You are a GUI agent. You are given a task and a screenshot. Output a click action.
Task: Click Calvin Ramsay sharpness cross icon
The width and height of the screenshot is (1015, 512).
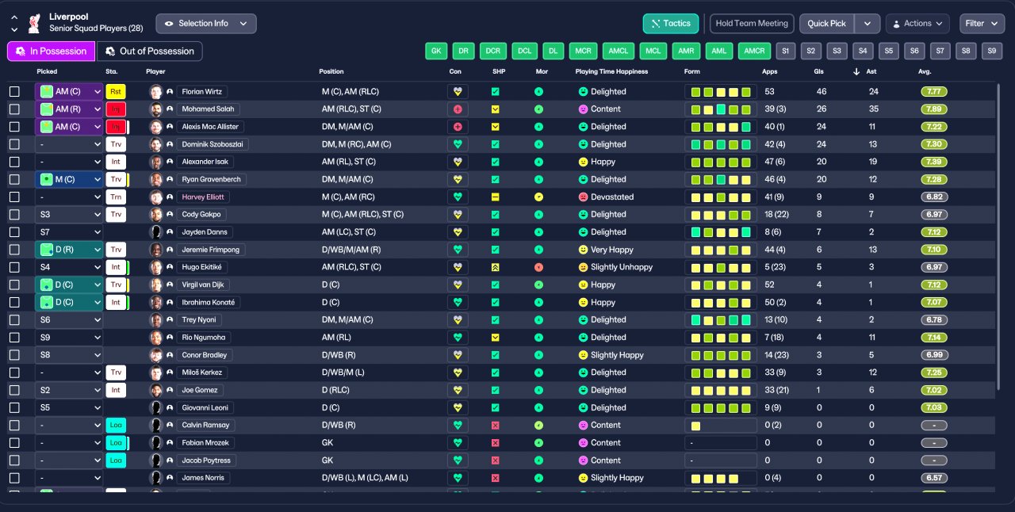495,425
